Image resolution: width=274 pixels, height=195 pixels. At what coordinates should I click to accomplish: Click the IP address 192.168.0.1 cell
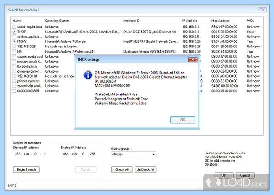tap(190, 27)
